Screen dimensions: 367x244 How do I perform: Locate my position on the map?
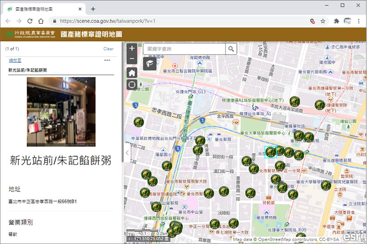(132, 85)
